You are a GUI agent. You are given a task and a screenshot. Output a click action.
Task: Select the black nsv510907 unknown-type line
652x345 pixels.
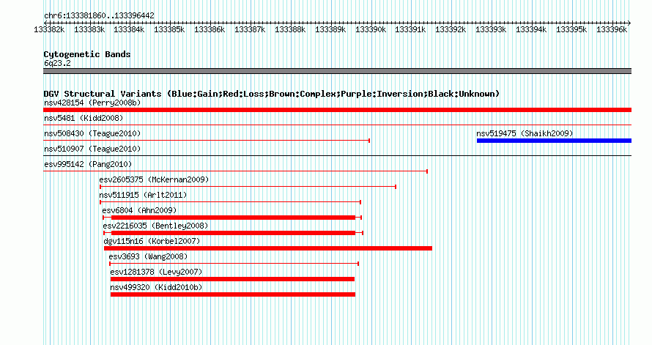coord(337,156)
